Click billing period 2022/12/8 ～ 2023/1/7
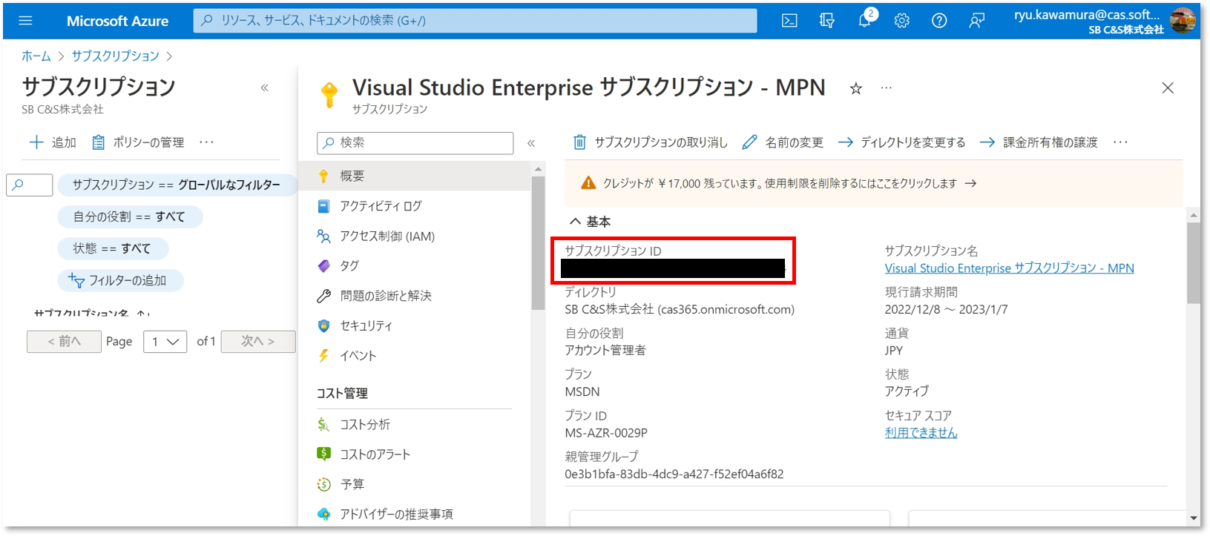The width and height of the screenshot is (1210, 536). [946, 310]
